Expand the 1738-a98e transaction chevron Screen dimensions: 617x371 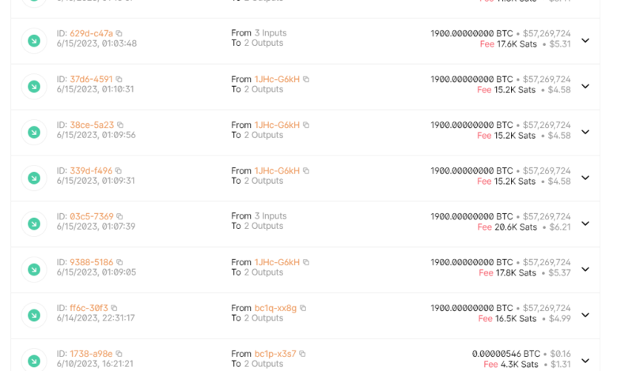[585, 360]
